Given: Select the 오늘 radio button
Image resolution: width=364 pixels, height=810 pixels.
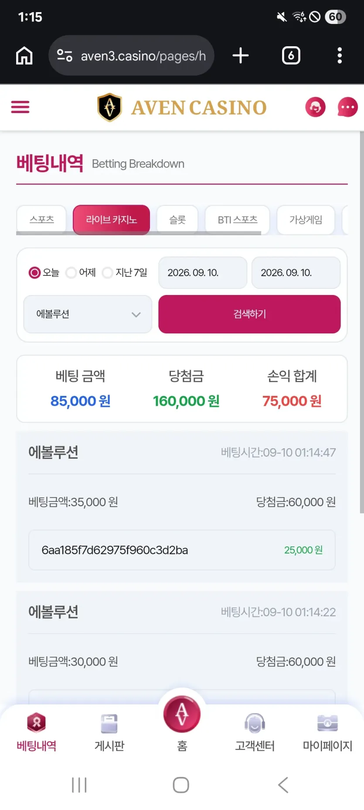Looking at the screenshot, I should [x=34, y=273].
